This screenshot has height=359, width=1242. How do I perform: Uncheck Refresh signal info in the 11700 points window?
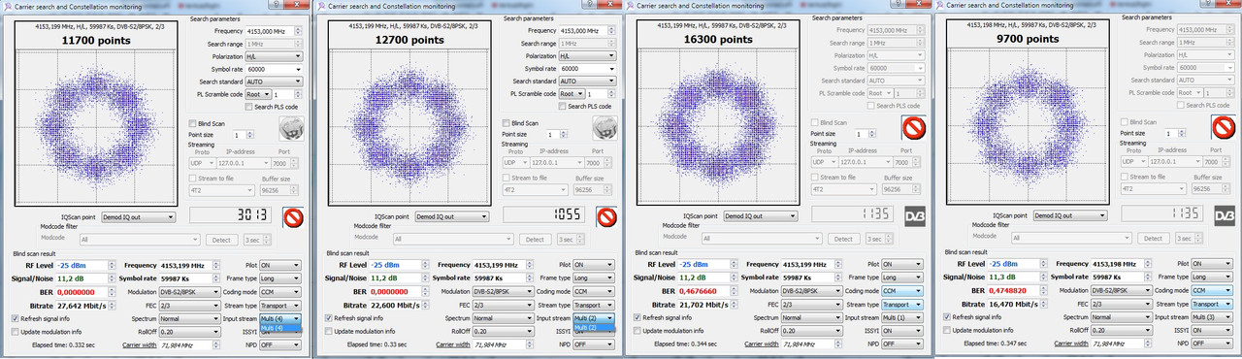click(x=15, y=317)
